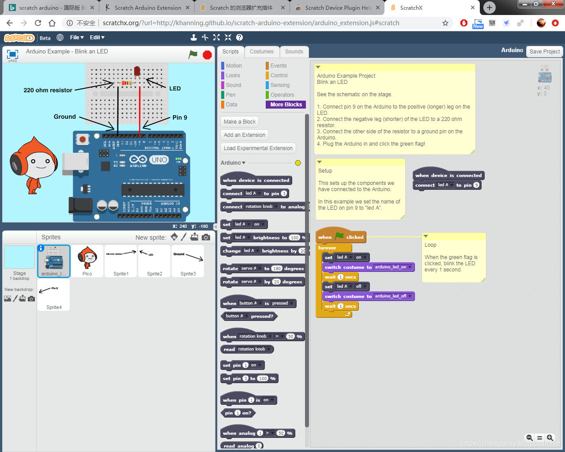Viewport: 565px width, 452px height.
Task: Reload the browser page
Action: 38,23
